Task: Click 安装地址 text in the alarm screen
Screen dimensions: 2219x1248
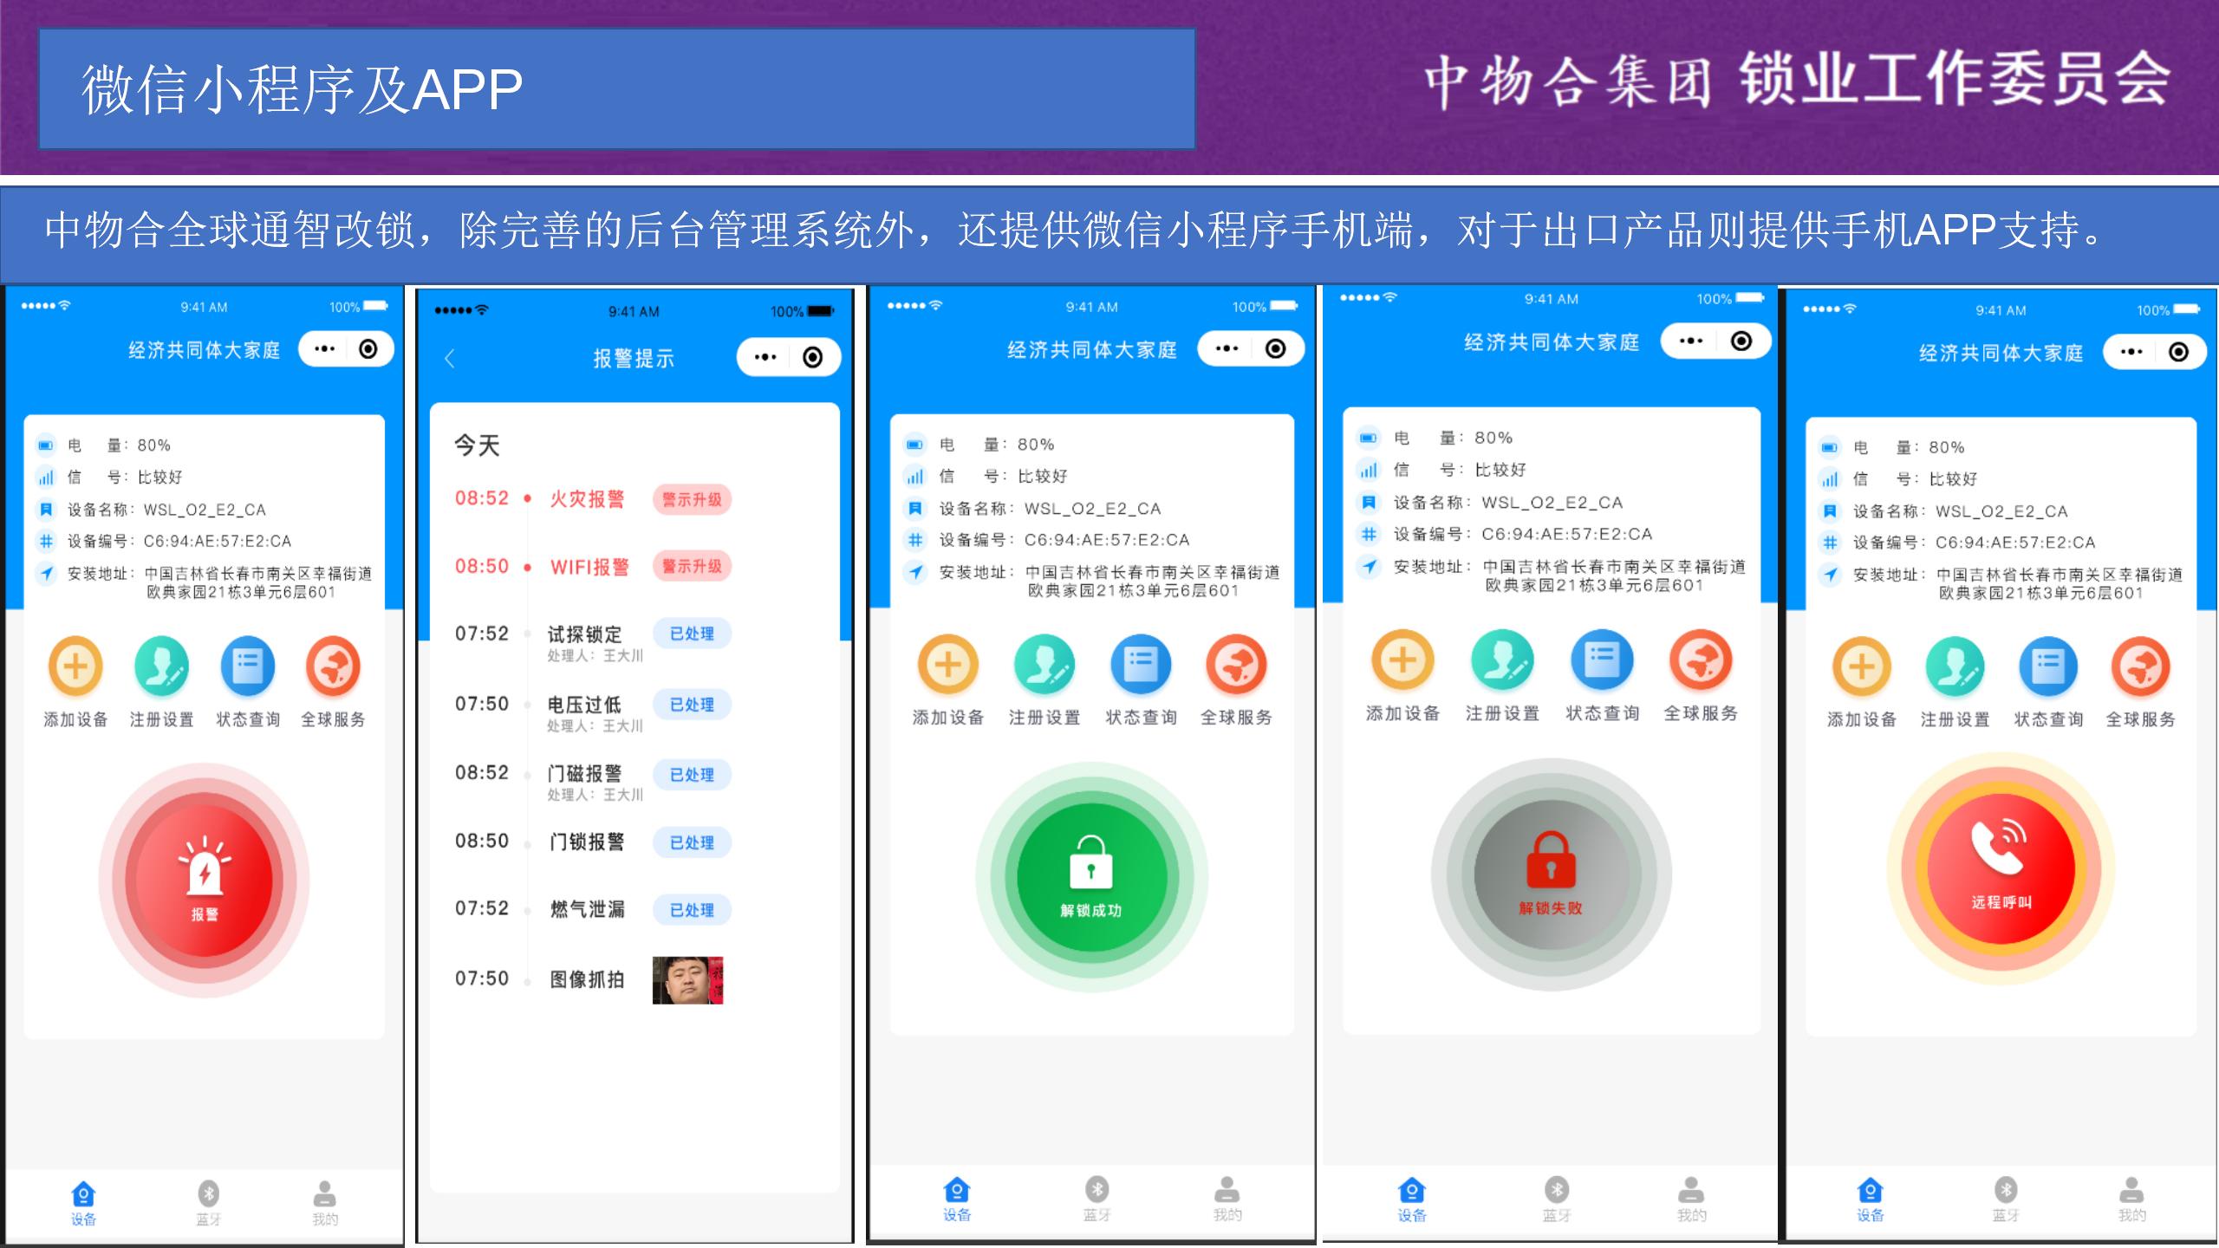Action: (x=219, y=582)
